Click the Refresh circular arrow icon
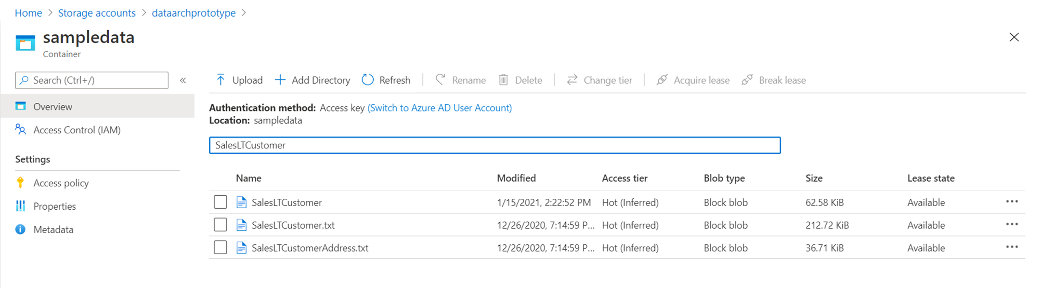This screenshot has height=288, width=1040. pos(368,80)
